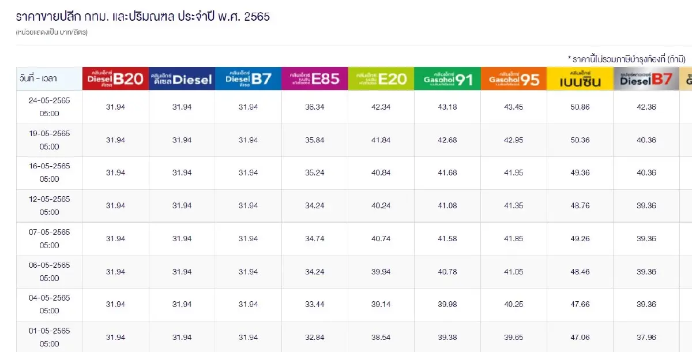Click the Gasohol 91 price 41.08

(447, 205)
